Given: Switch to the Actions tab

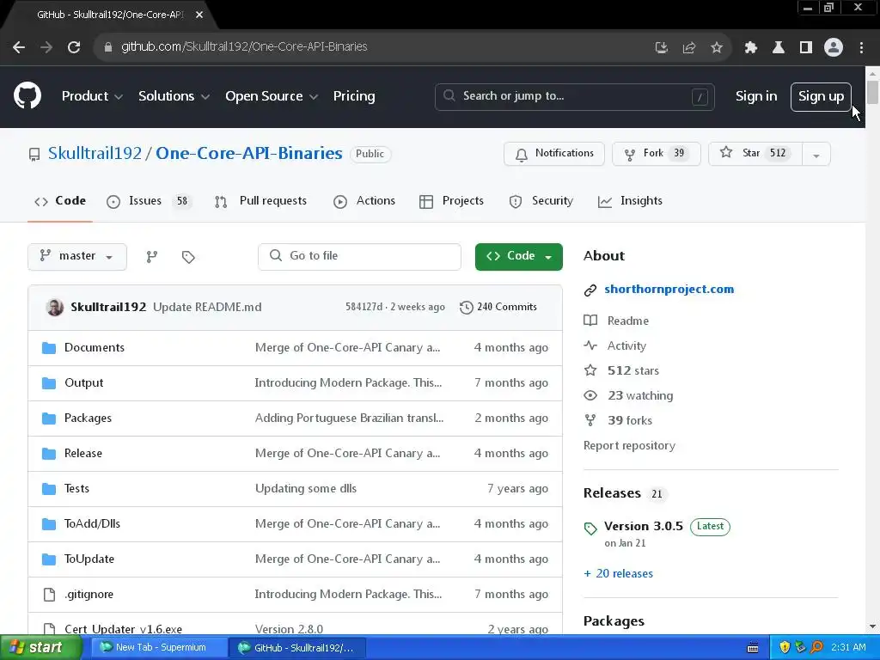Looking at the screenshot, I should 364,201.
